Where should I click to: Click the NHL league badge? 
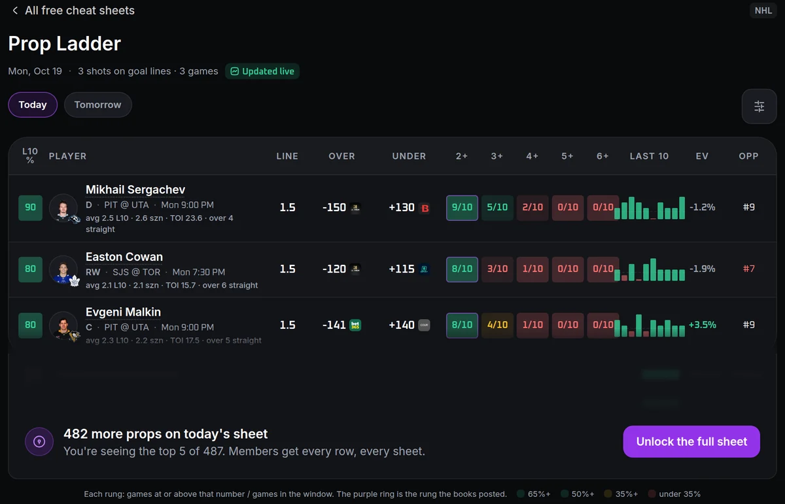[763, 10]
